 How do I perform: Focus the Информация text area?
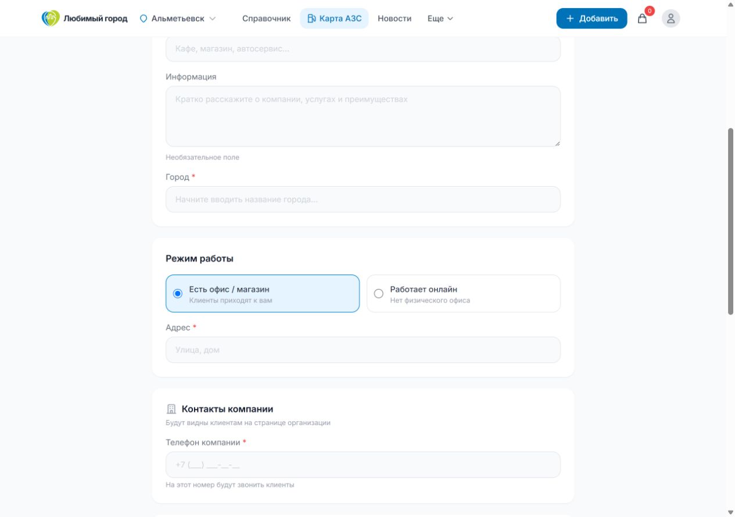point(363,116)
